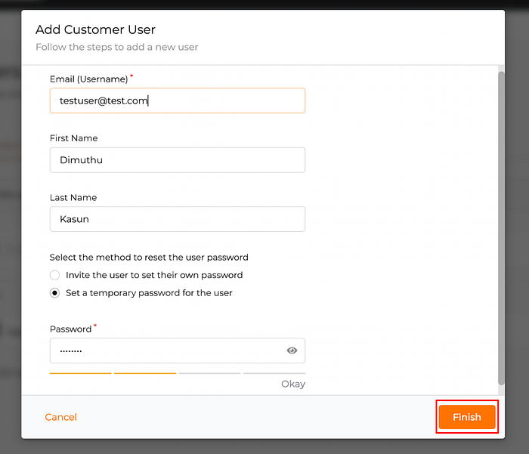Click the "Email (Username)" field label
This screenshot has height=454, width=529.
(88, 79)
